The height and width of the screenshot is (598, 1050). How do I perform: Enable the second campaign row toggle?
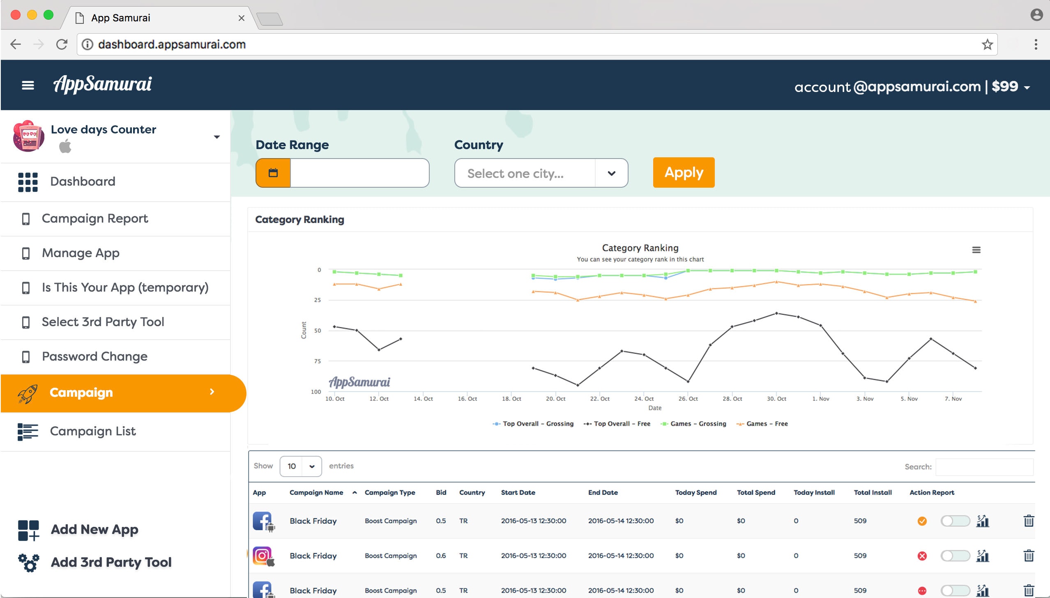tap(955, 556)
